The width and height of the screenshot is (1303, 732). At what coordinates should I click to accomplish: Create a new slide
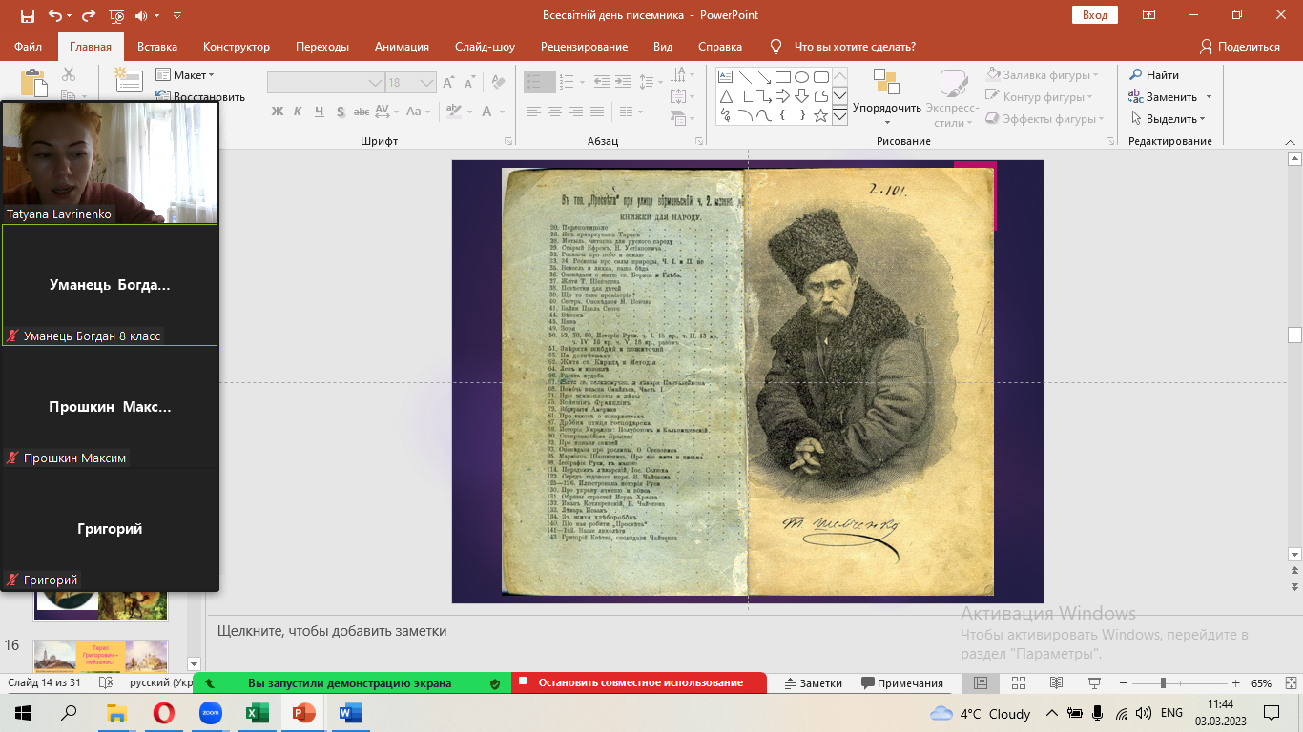point(129,80)
